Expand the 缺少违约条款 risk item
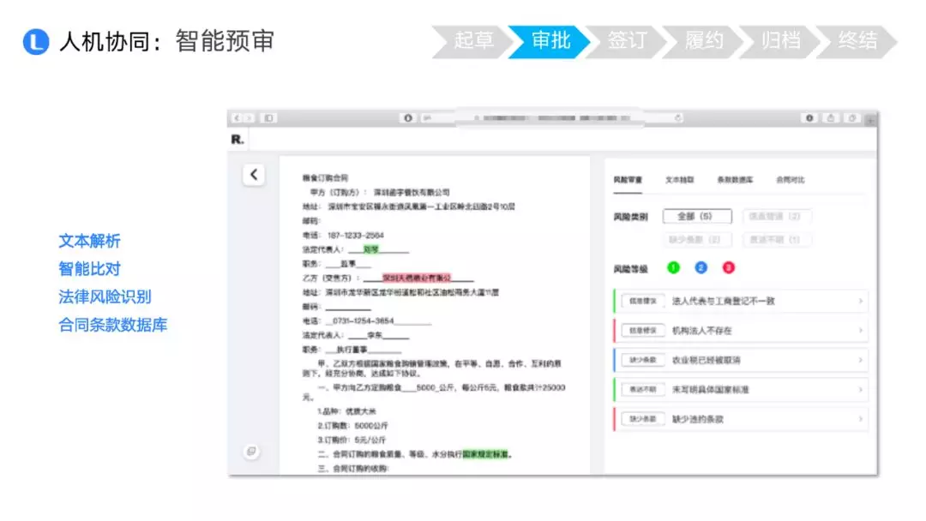 (741, 420)
